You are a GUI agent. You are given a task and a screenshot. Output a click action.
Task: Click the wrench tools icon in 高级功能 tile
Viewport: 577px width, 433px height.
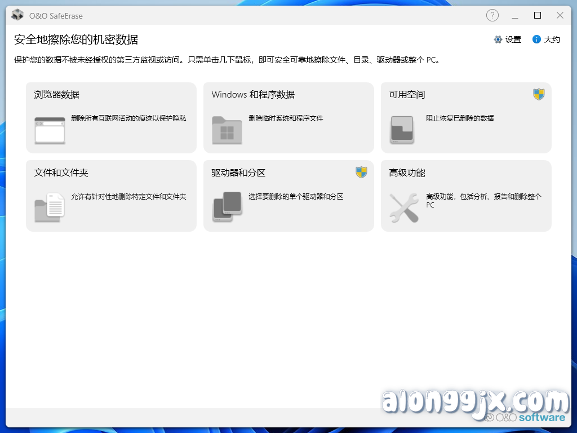403,207
